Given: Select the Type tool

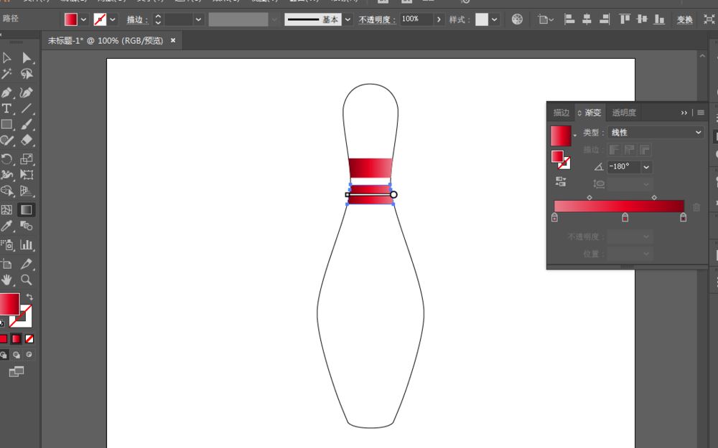Looking at the screenshot, I should (x=7, y=109).
